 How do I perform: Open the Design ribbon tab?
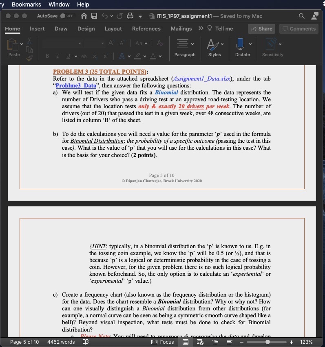(86, 28)
